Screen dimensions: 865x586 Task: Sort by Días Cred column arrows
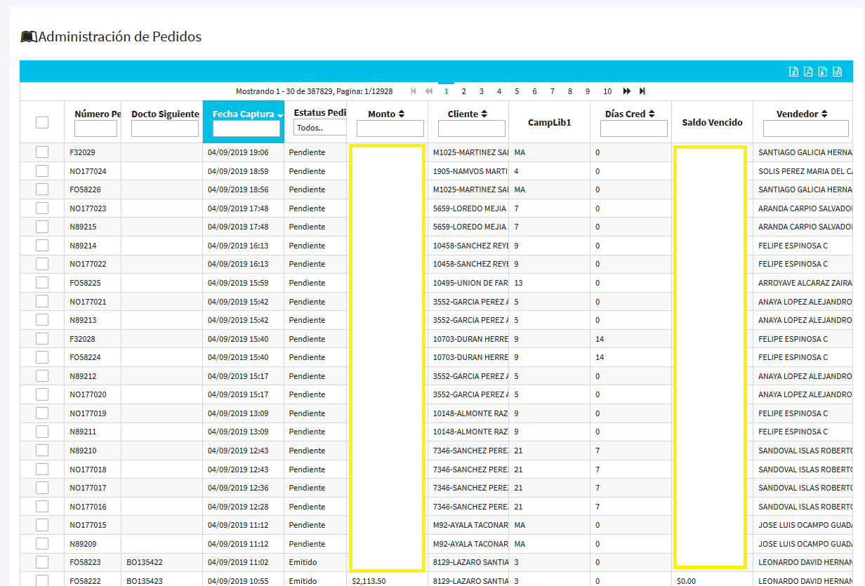pyautogui.click(x=652, y=114)
